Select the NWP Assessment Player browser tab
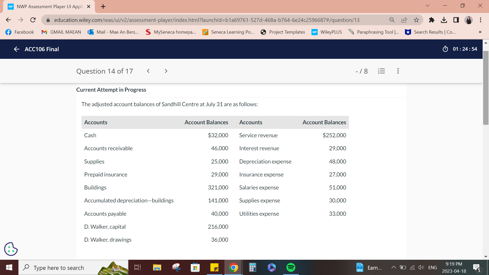489x275 pixels. [x=46, y=6]
